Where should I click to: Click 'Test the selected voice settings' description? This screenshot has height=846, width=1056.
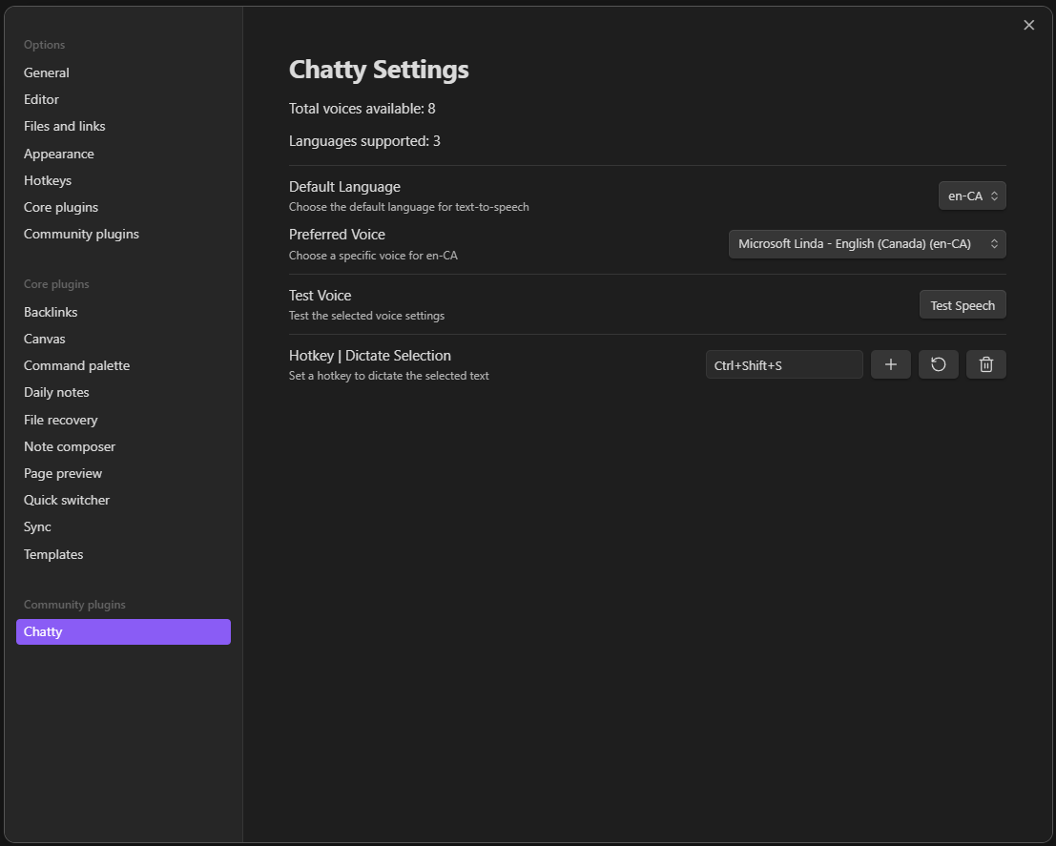tap(366, 316)
